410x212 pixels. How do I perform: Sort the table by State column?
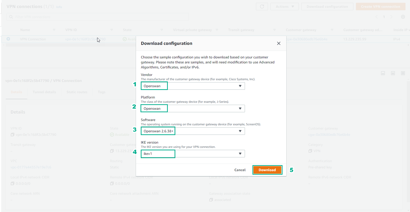coord(162,30)
